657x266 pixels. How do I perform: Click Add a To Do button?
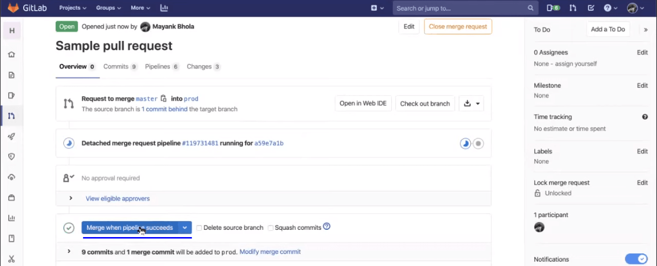pos(608,29)
